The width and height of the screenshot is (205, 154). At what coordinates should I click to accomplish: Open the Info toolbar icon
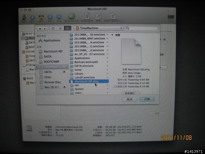point(32,17)
